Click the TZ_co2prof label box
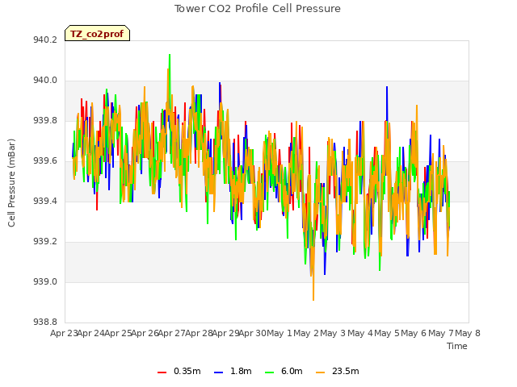 pos(97,33)
